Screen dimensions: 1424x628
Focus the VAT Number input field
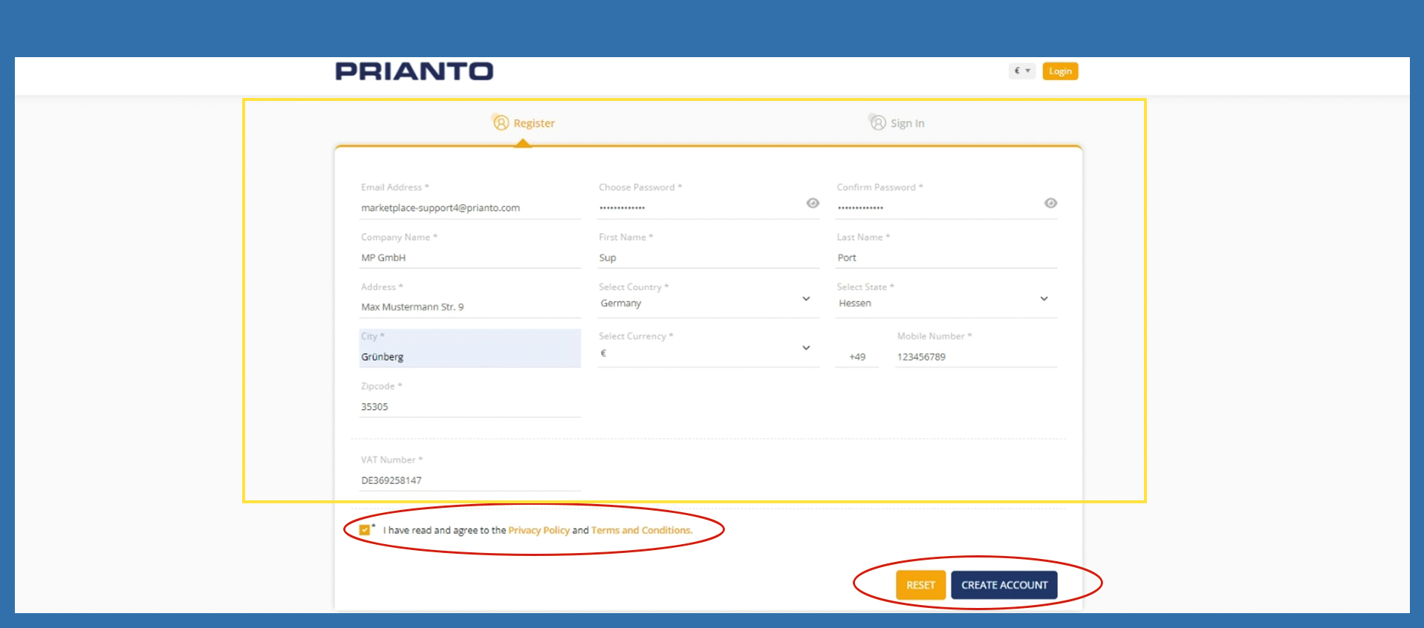(x=469, y=480)
